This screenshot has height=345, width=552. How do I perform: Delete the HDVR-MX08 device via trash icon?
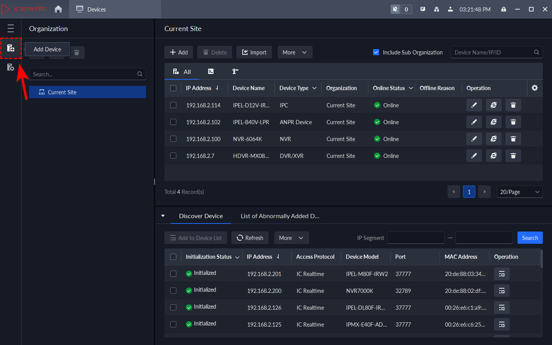click(x=513, y=156)
